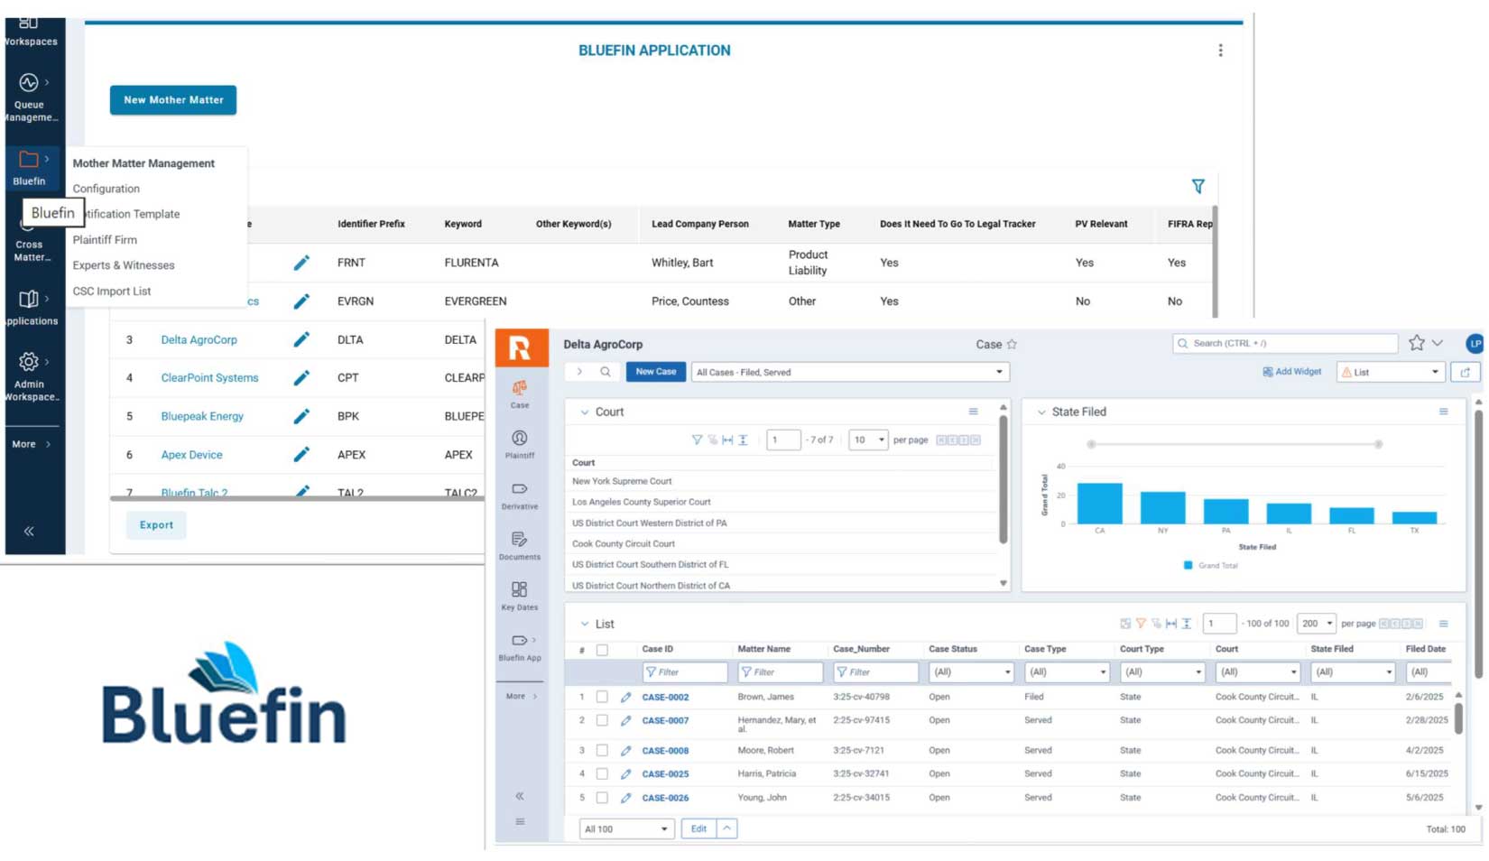The width and height of the screenshot is (1489, 861).
Task: Select Mother Matter Management menu item
Action: 143,163
